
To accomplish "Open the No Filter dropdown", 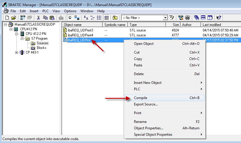I will pos(165,18).
